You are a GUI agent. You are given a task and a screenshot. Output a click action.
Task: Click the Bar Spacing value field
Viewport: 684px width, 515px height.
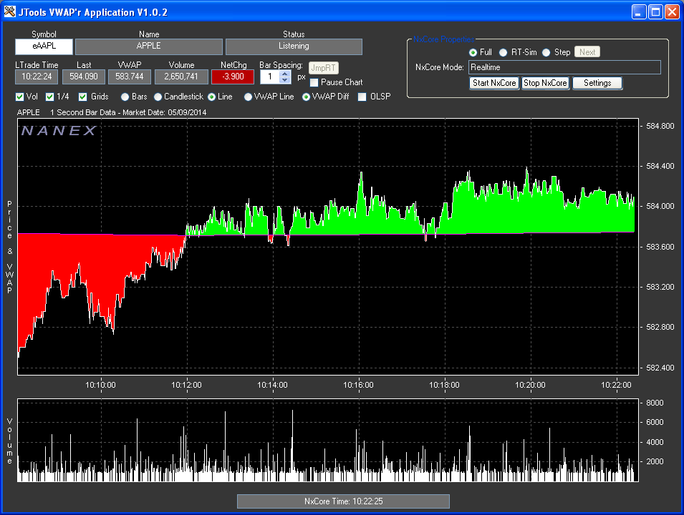pos(270,77)
